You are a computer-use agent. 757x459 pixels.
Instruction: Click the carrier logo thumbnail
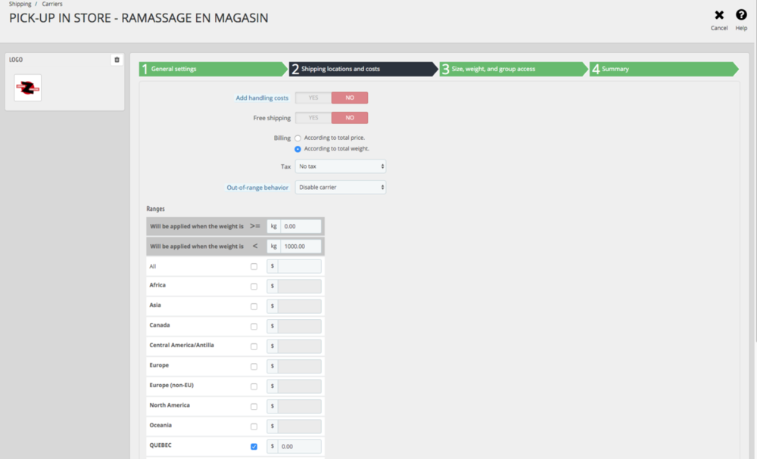tap(28, 88)
